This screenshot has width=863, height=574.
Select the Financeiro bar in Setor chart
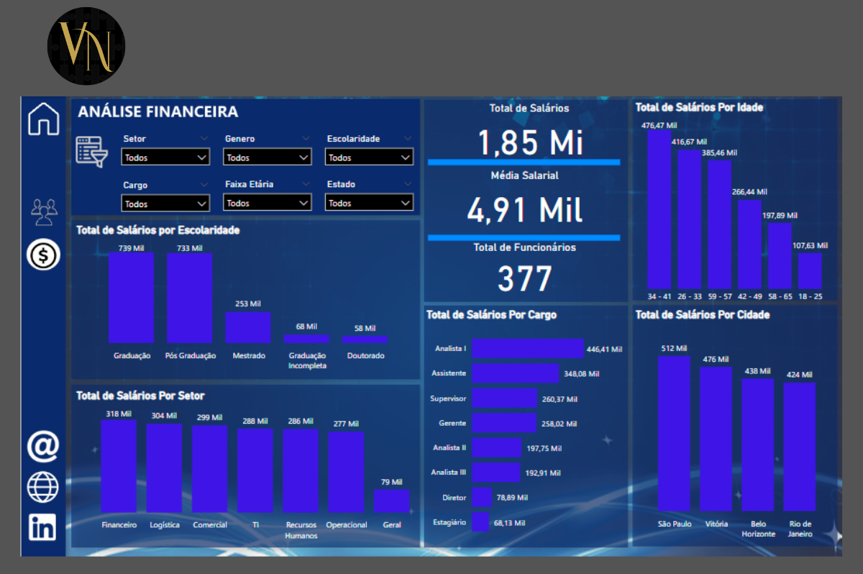119,466
